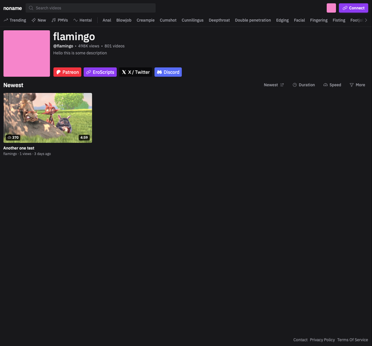Click the Newest section heading
Viewport: 372px width, 346px height.
pyautogui.click(x=13, y=85)
